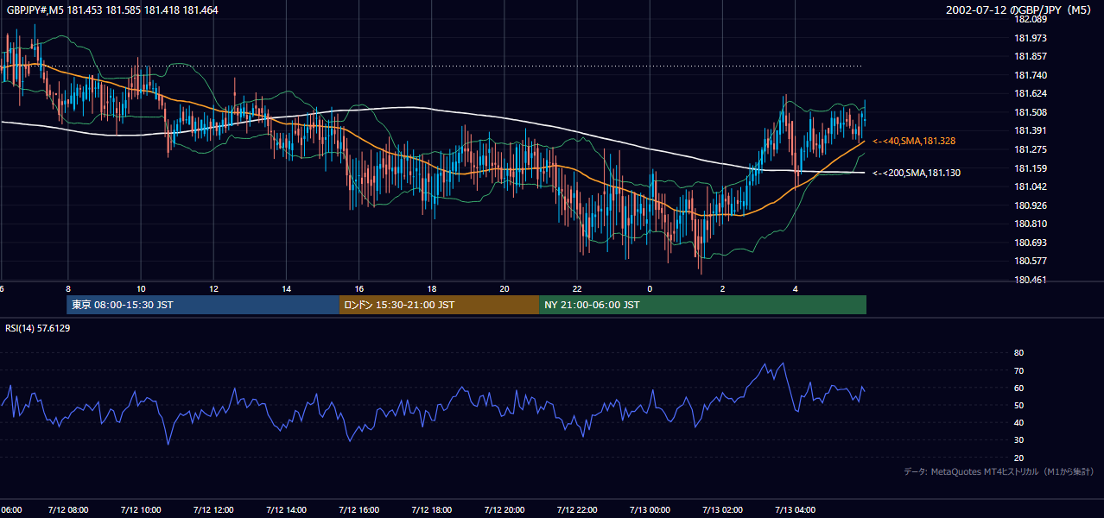The width and height of the screenshot is (1104, 518).
Task: Click the 2002-07-12 GBP/JPY (M5) title
Action: pos(1019,10)
